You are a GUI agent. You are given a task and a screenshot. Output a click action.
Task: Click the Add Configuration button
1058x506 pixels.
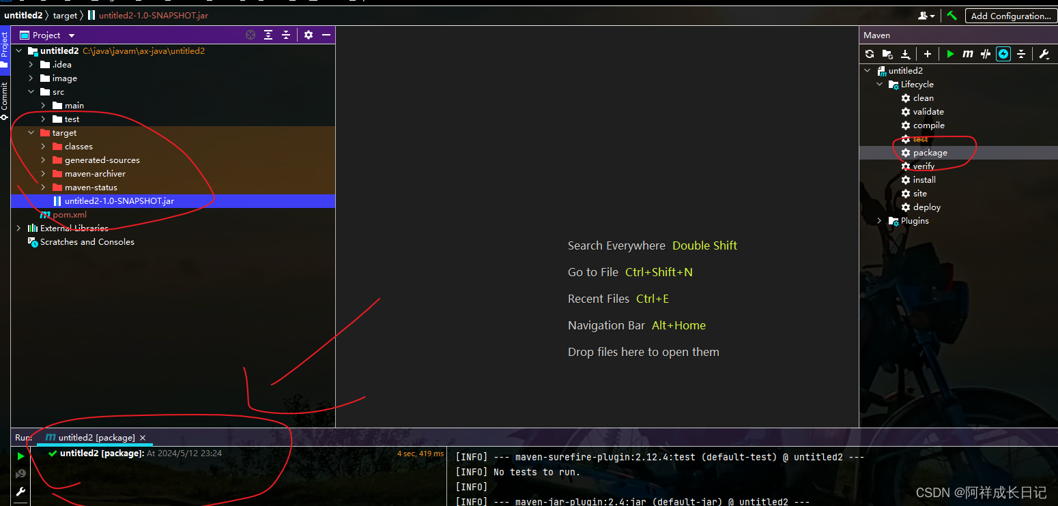[x=1010, y=16]
